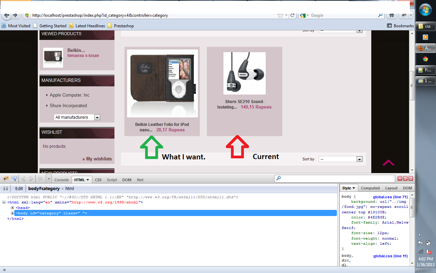Bookmark this page with the star icon

point(280,15)
